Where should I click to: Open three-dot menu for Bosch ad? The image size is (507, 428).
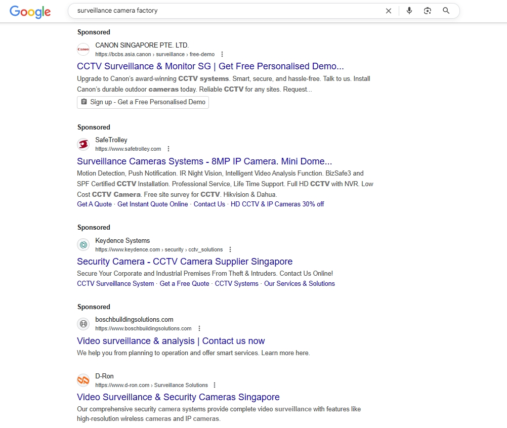(199, 328)
